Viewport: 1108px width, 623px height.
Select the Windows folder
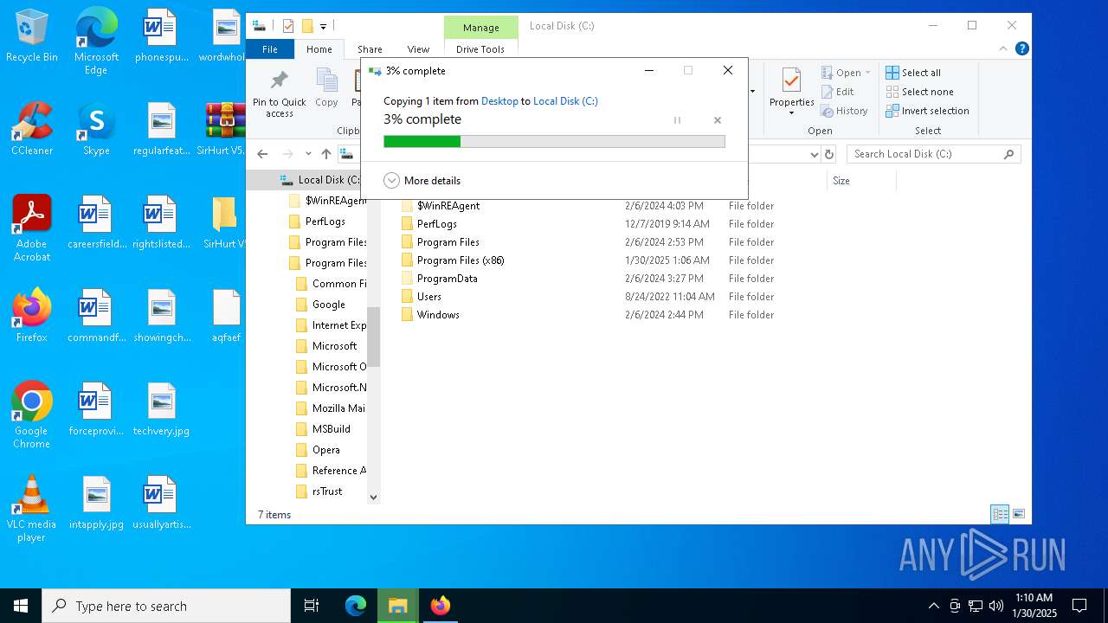click(438, 315)
